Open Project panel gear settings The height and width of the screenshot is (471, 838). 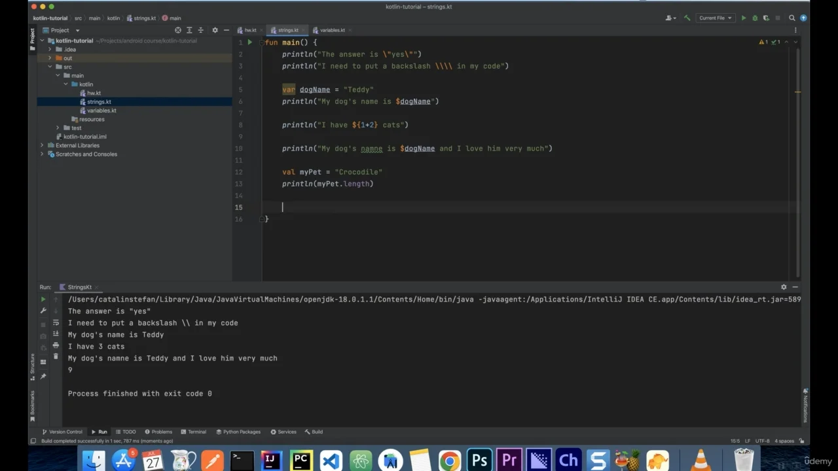point(215,30)
